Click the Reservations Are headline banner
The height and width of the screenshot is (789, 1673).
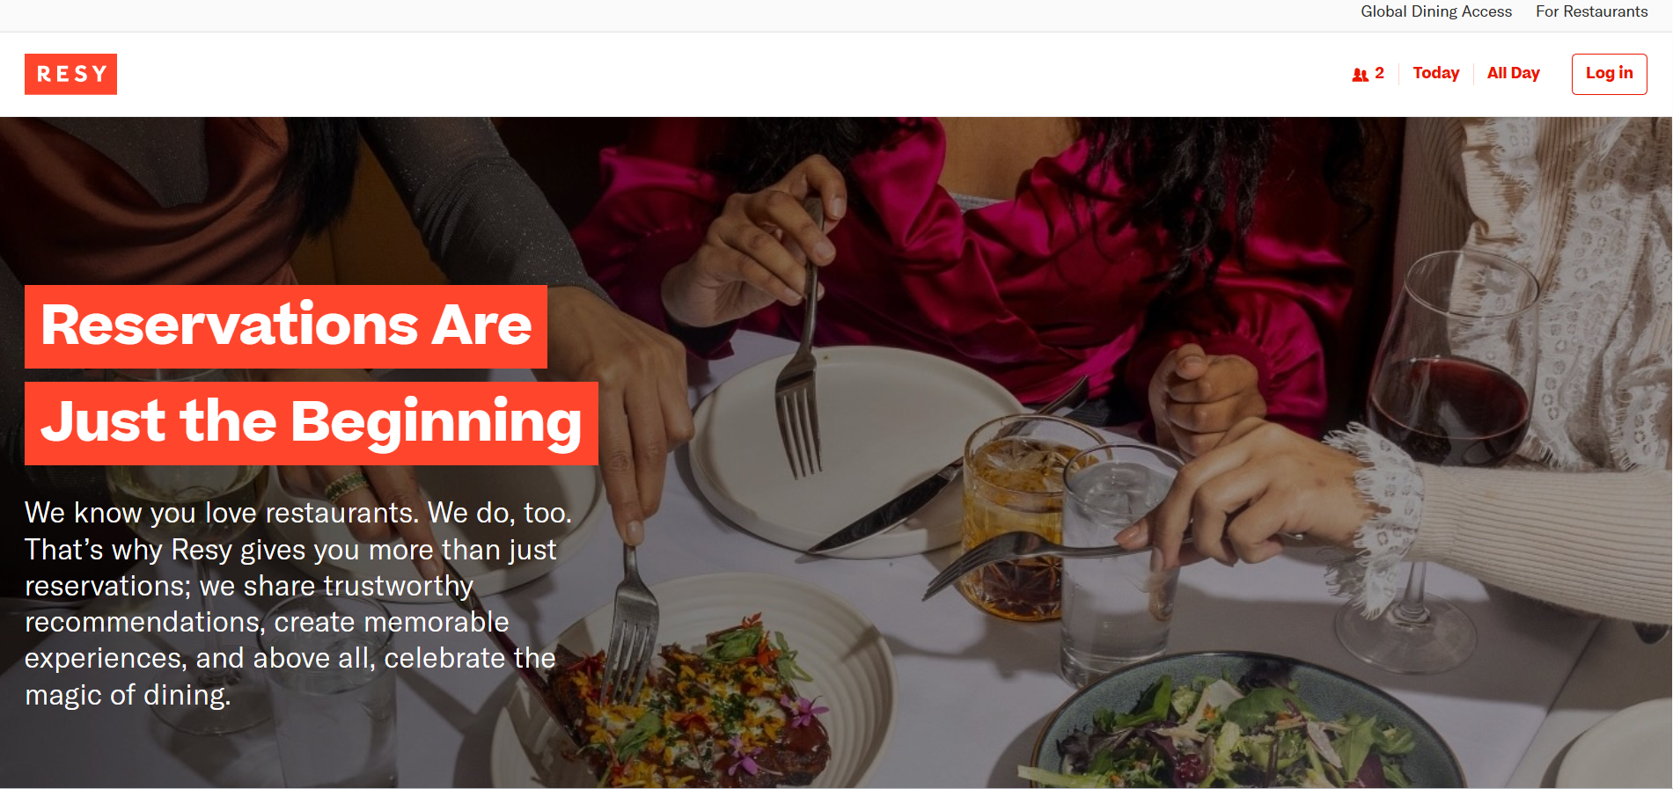coord(286,326)
